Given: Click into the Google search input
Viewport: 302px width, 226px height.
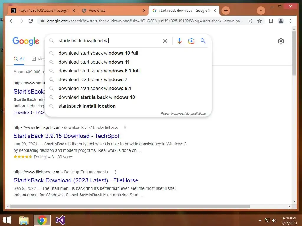Looking at the screenshot, I should [109, 41].
